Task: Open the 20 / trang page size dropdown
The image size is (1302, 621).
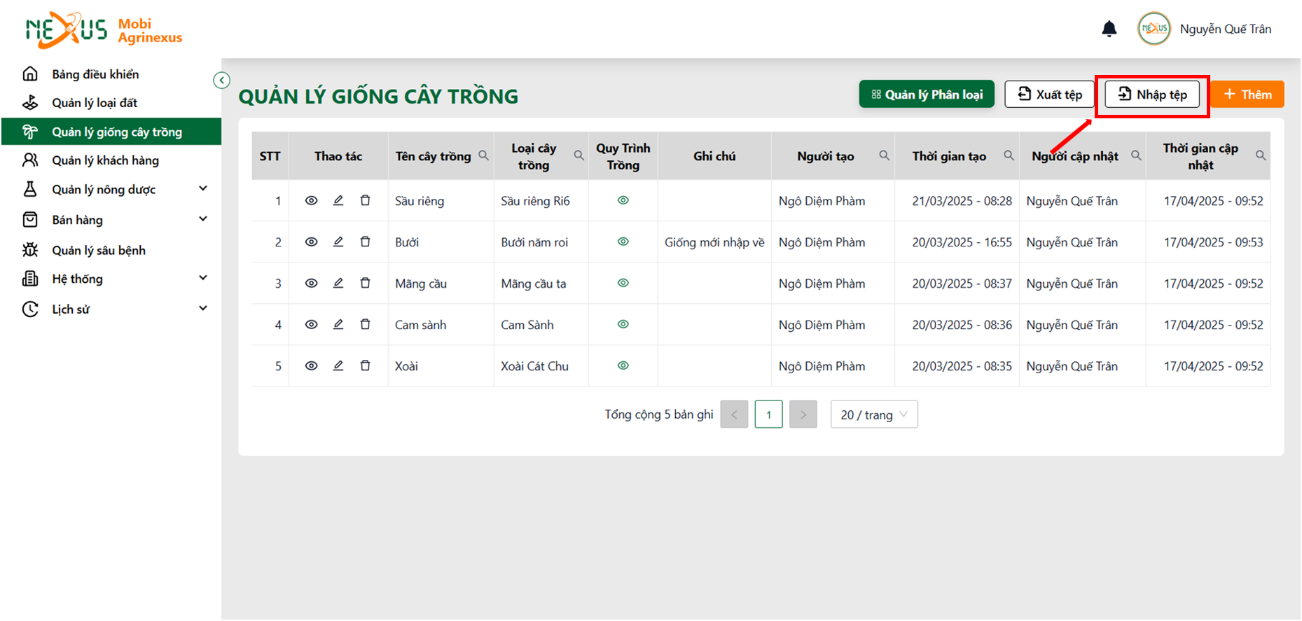Action: coord(874,414)
